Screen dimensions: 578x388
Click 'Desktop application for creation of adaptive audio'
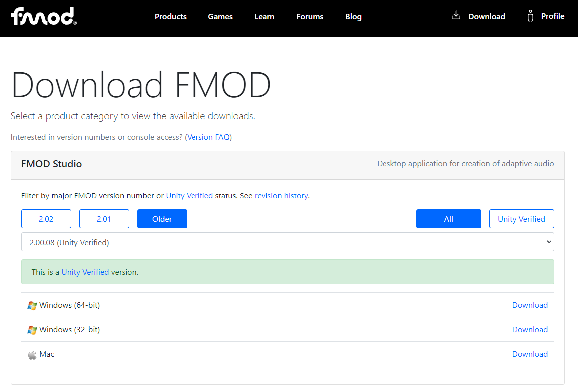click(465, 163)
